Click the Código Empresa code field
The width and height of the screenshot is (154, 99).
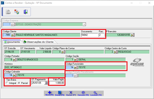[x=7, y=24]
